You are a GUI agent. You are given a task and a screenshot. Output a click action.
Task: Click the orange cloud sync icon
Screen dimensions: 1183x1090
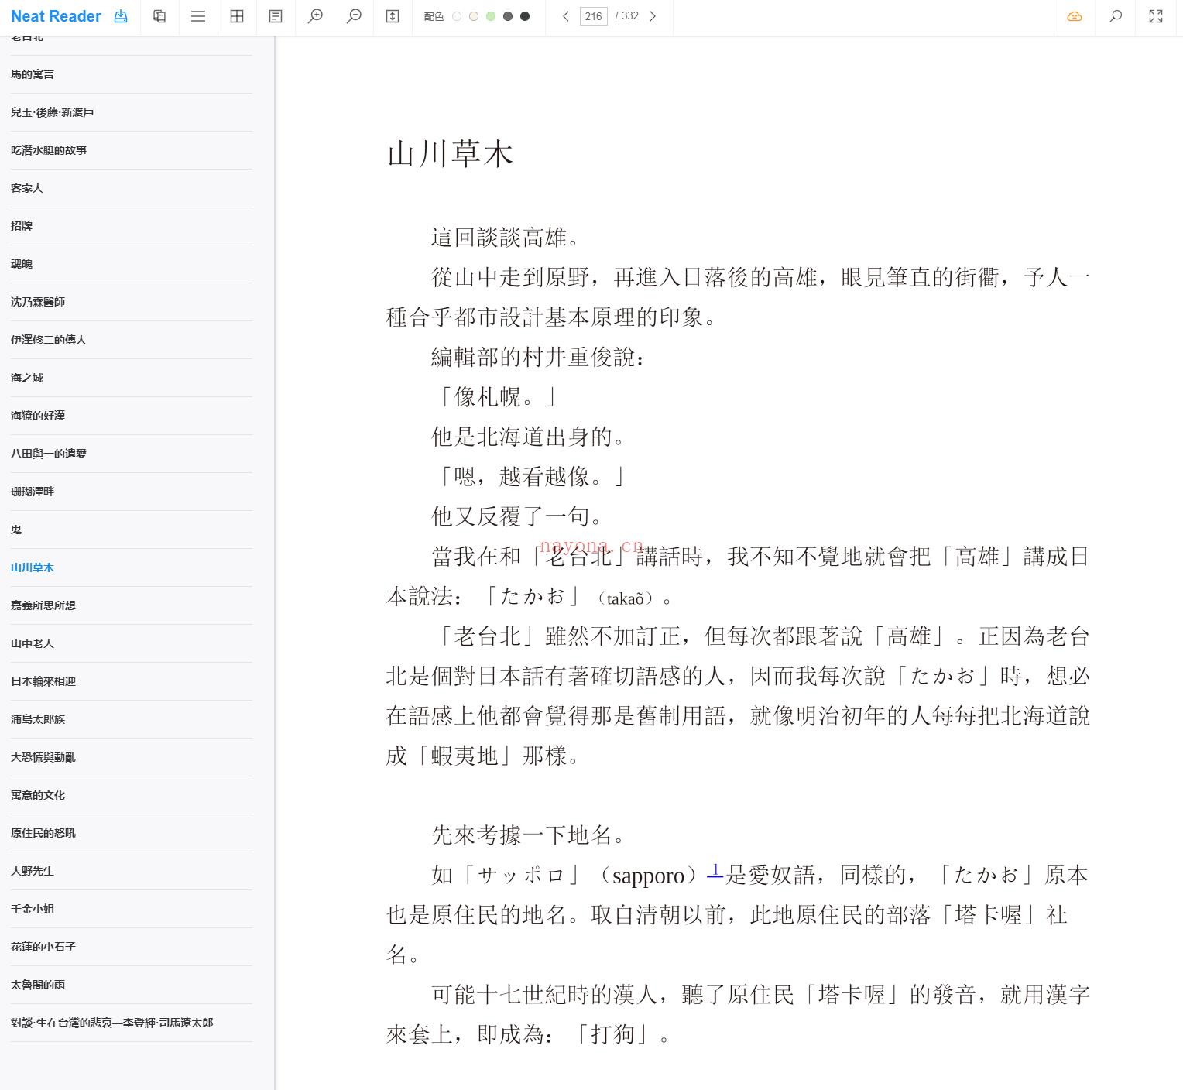click(x=1075, y=16)
